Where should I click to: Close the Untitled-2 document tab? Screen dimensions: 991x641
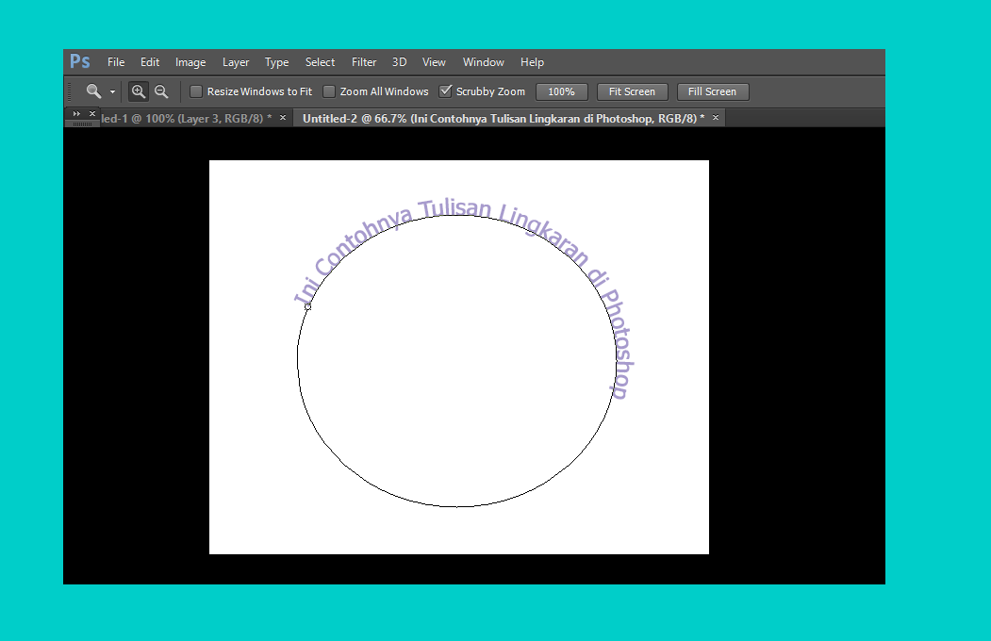pos(716,118)
